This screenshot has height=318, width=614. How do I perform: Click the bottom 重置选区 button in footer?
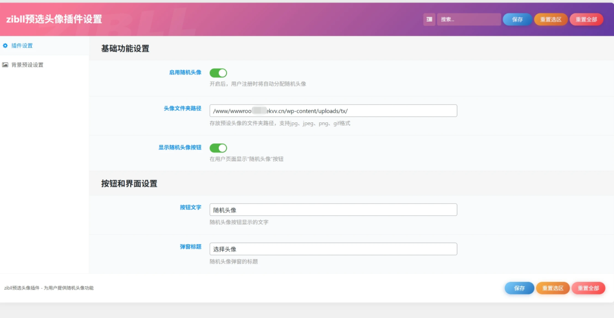[x=552, y=288]
